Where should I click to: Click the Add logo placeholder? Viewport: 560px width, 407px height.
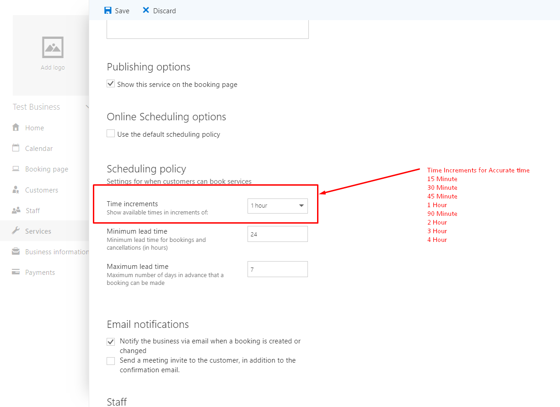tap(53, 55)
